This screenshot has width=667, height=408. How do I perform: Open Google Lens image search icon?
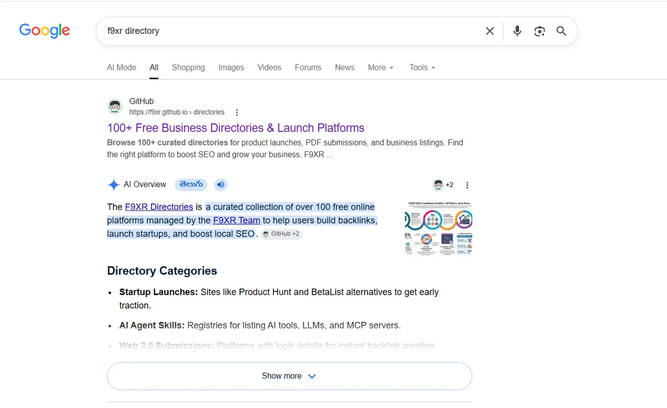pos(540,31)
